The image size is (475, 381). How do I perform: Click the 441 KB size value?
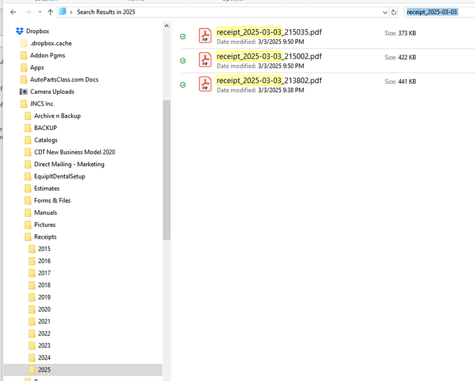coord(407,82)
